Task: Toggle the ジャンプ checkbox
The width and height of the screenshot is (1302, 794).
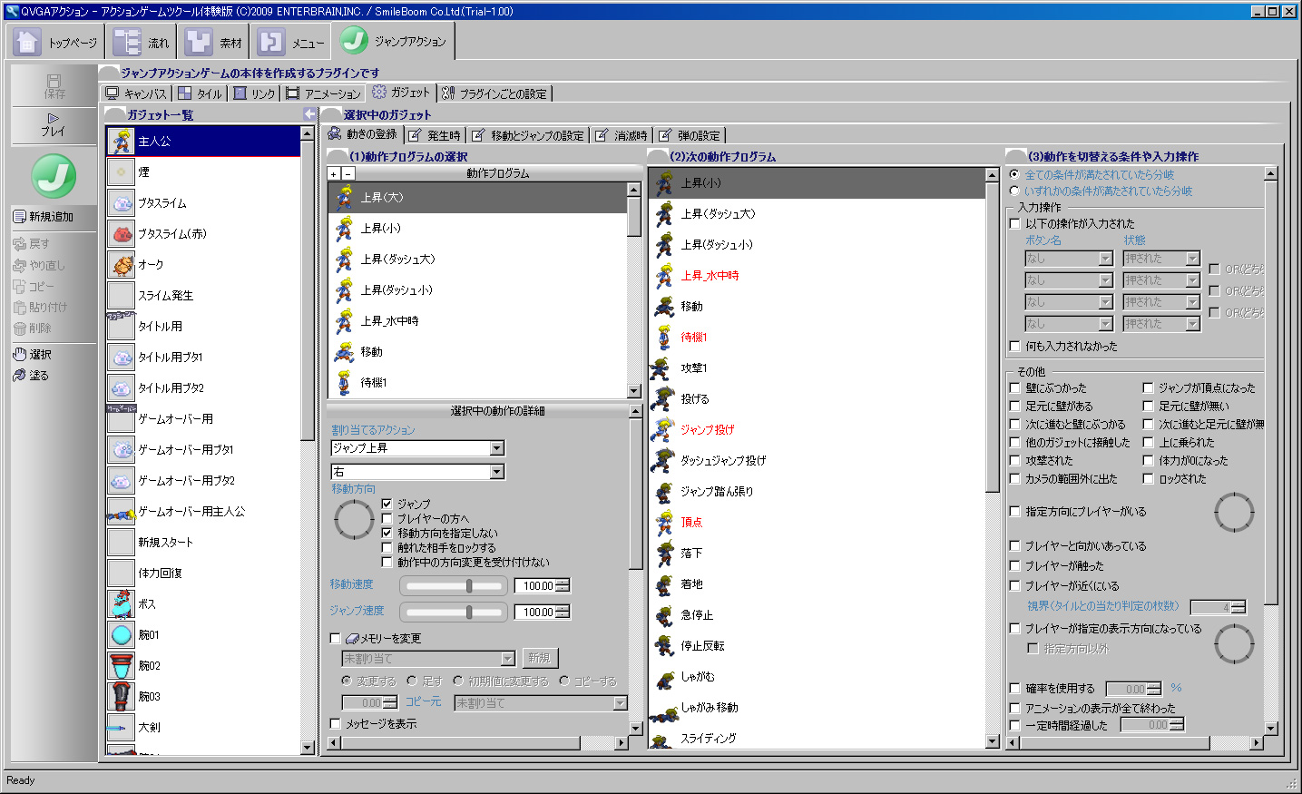Action: click(387, 504)
